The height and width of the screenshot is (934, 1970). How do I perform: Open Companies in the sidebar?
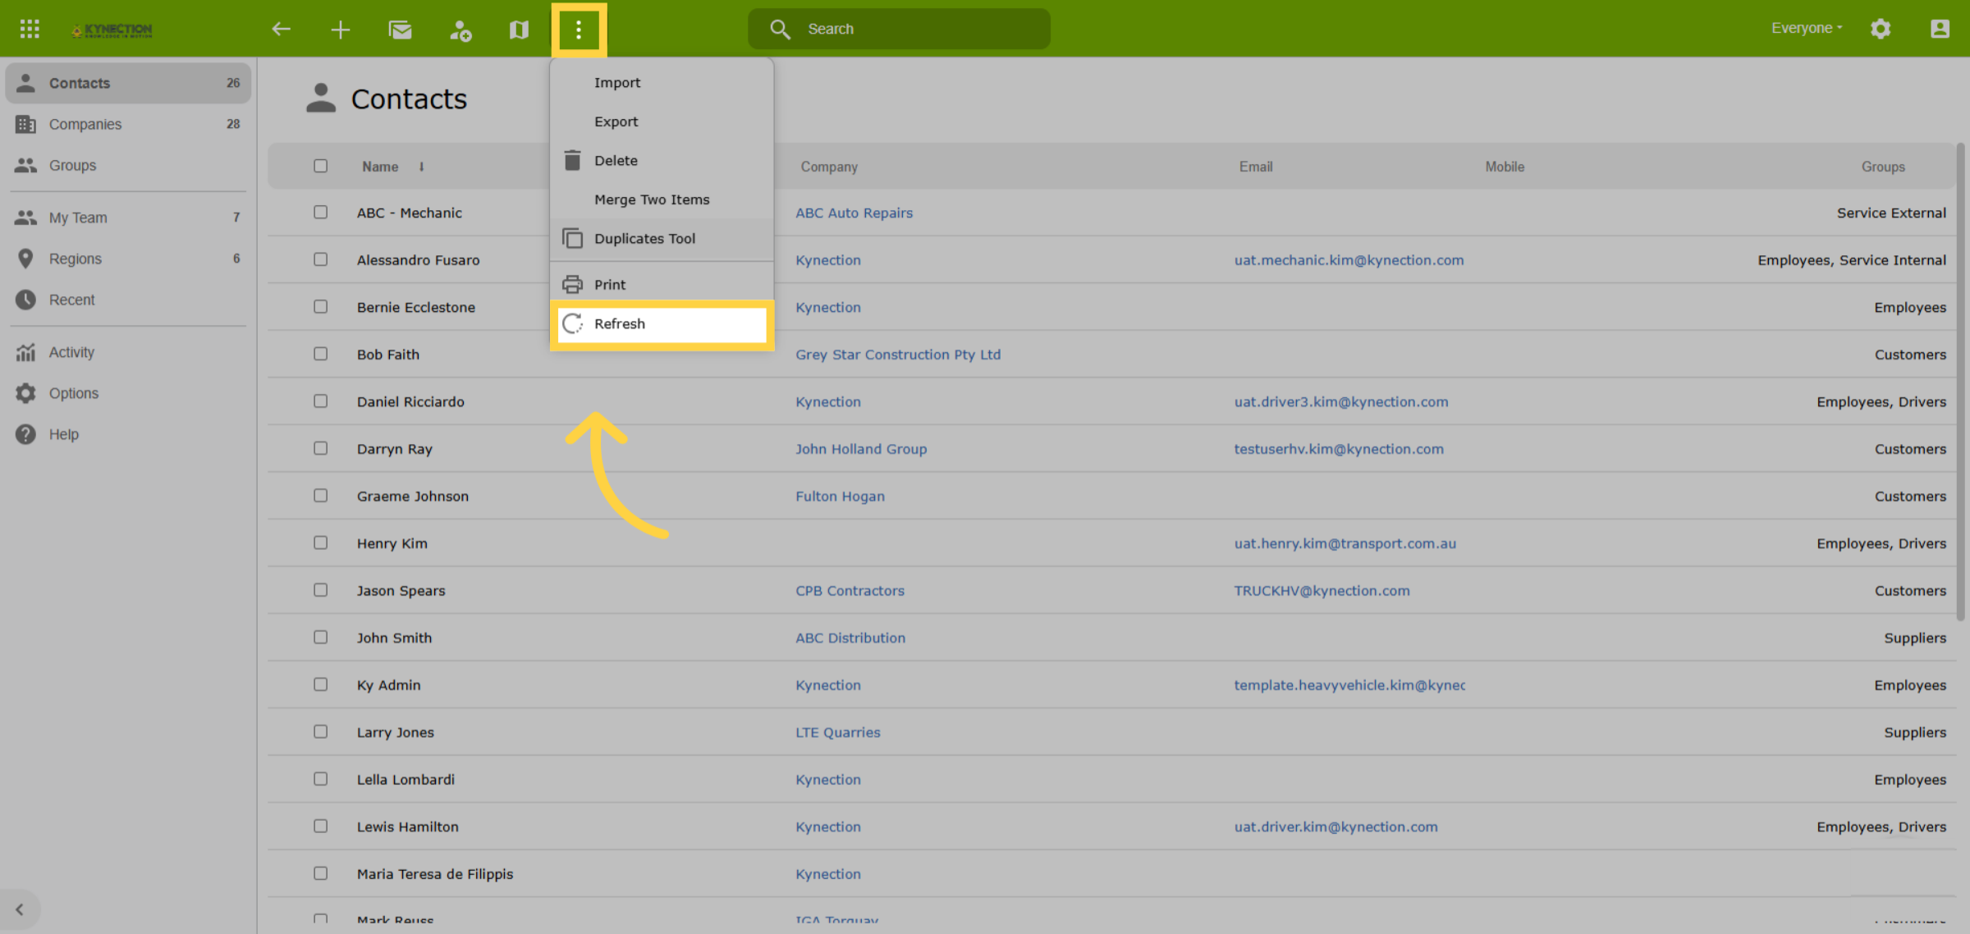(x=128, y=124)
